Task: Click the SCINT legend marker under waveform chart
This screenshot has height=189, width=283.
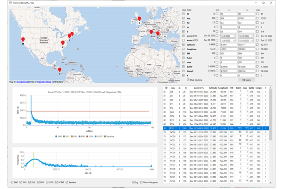Action: (x=96, y=137)
